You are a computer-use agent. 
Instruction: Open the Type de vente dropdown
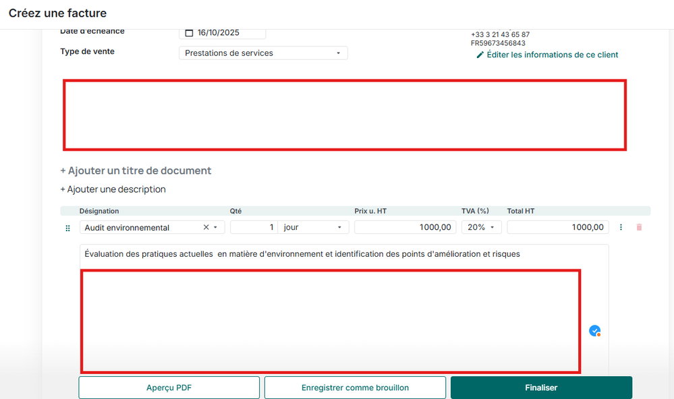(x=263, y=53)
